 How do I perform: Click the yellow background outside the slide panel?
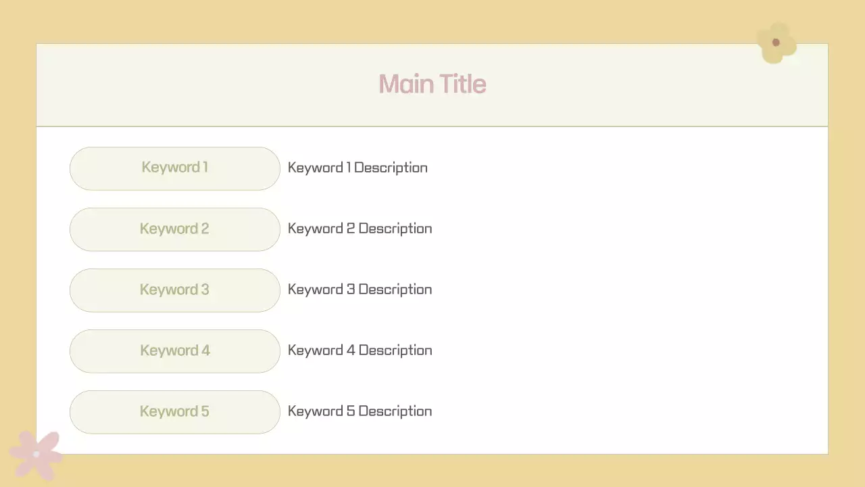pyautogui.click(x=432, y=20)
